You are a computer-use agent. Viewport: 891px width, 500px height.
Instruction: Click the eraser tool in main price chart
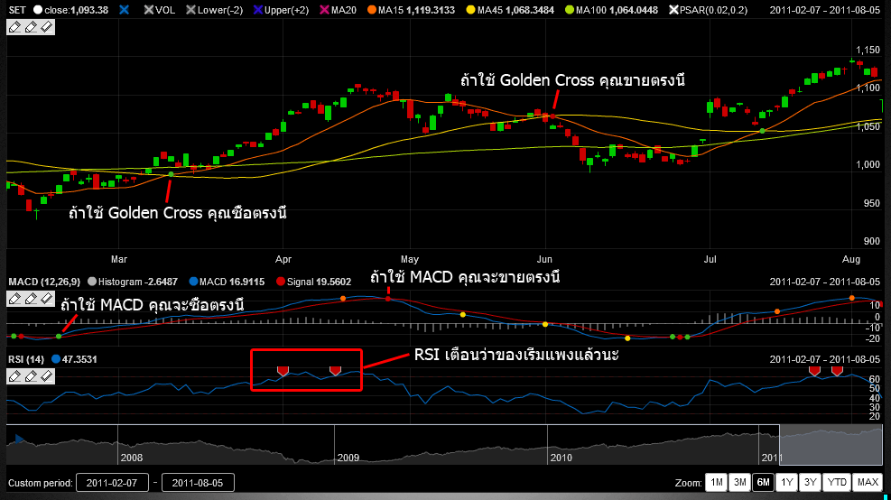tap(47, 28)
